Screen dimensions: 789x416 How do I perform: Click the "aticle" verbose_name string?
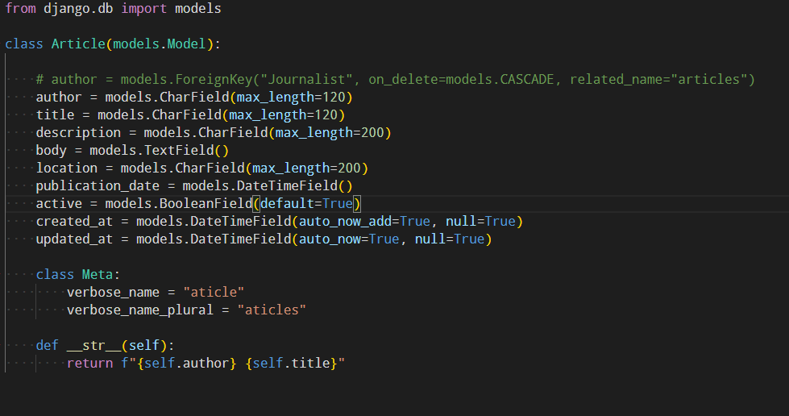pyautogui.click(x=214, y=292)
